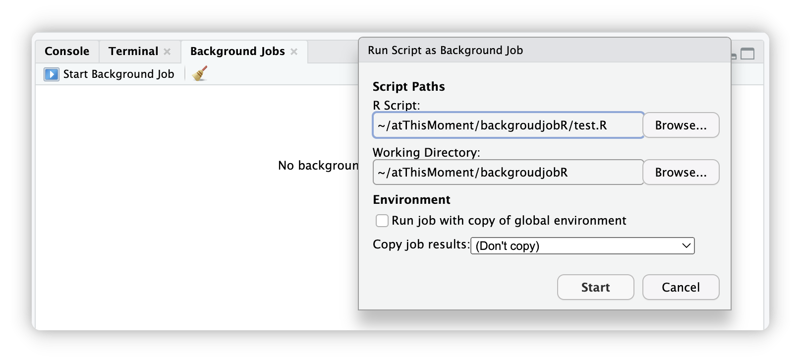Cancel the Run Script as Background Job dialog

(681, 287)
